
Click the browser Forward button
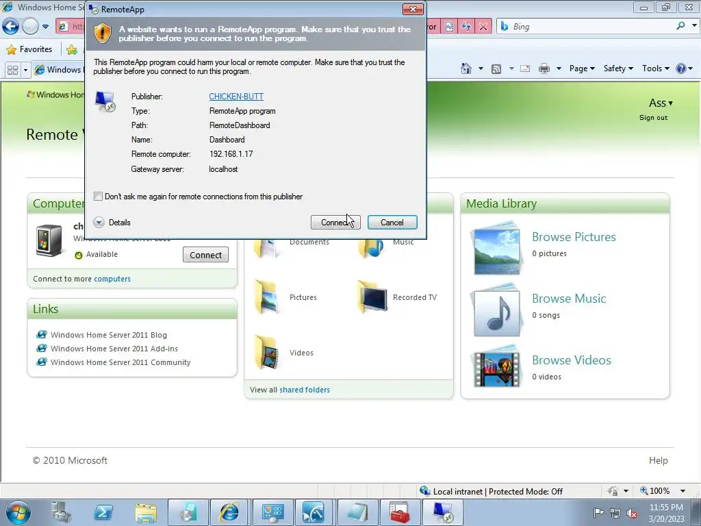coord(30,27)
